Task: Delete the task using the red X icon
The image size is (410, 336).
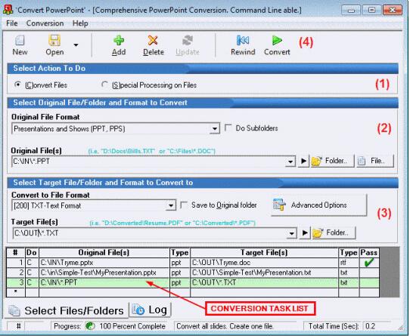Action: tap(154, 41)
